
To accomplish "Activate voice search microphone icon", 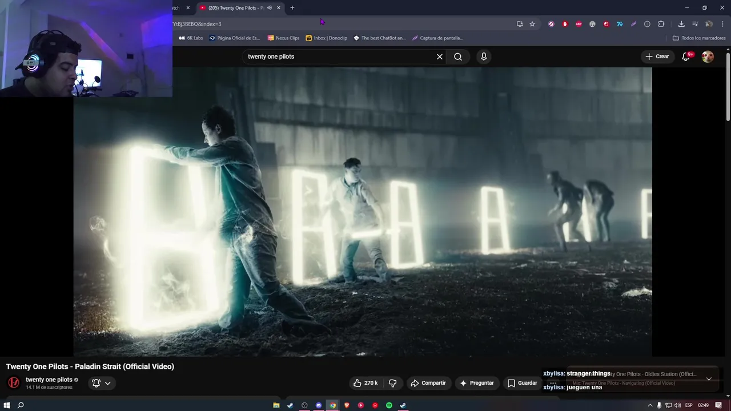I will tap(484, 57).
